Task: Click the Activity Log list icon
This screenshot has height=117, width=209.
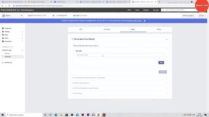Action: (3, 62)
